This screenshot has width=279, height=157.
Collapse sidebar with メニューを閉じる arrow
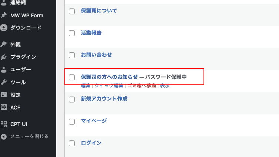pyautogui.click(x=4, y=136)
